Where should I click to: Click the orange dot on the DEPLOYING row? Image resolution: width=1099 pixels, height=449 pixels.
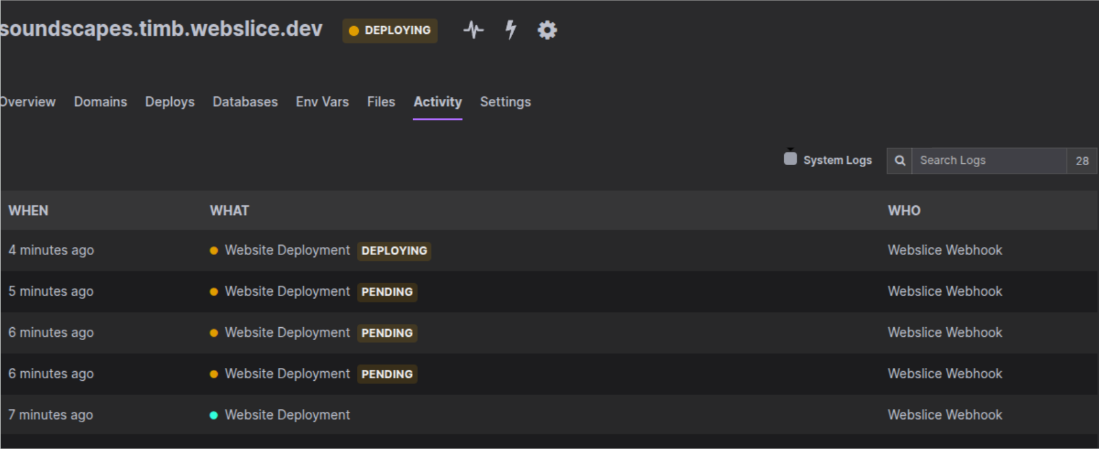(214, 251)
